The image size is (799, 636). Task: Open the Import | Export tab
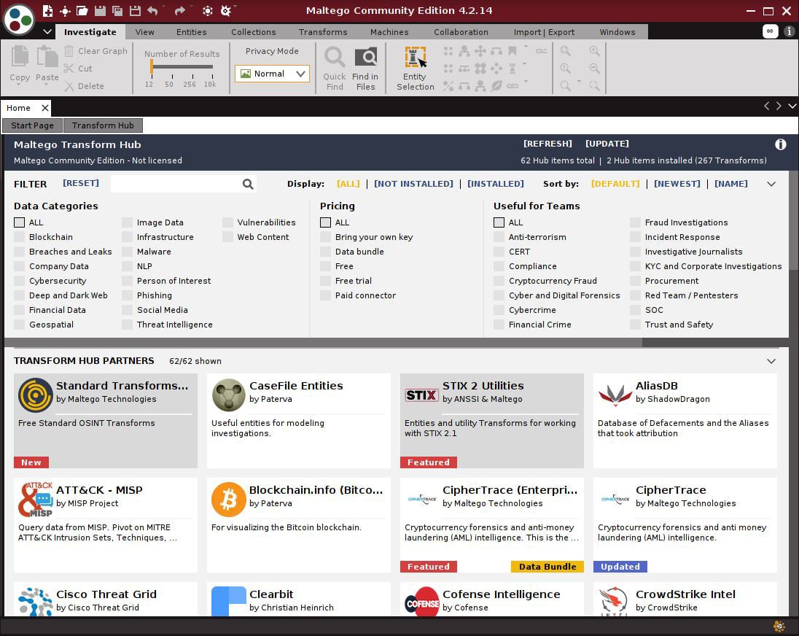(544, 32)
